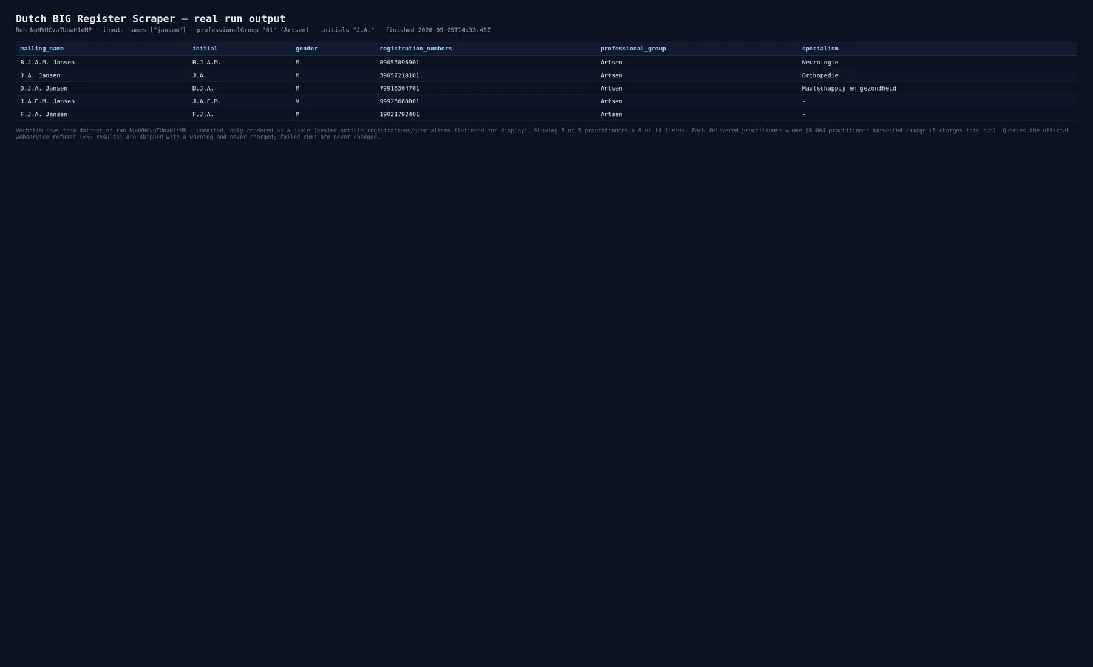
Task: Click registration number 19021792401
Action: (x=400, y=114)
